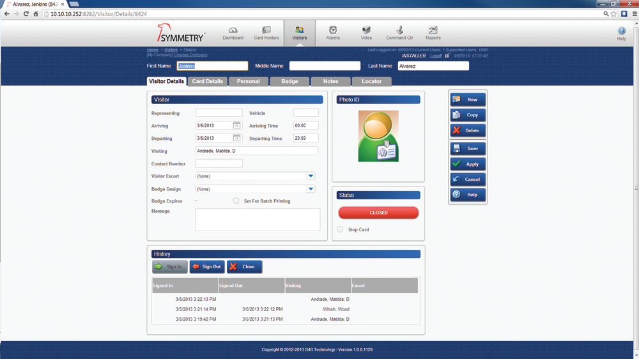The height and width of the screenshot is (359, 639).
Task: Select history row 3/5/2013 3:22:13 PM
Action: click(285, 299)
